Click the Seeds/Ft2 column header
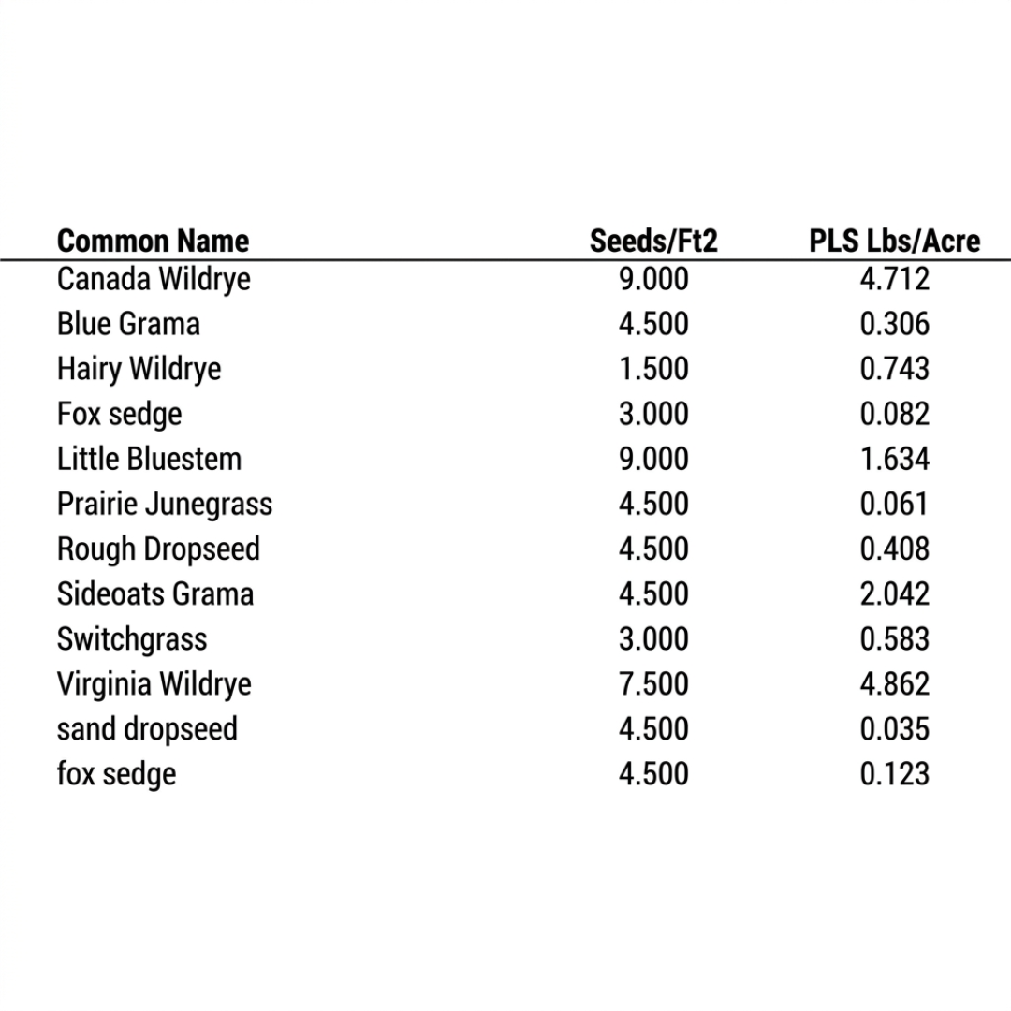This screenshot has height=1011, width=1011. click(x=653, y=241)
